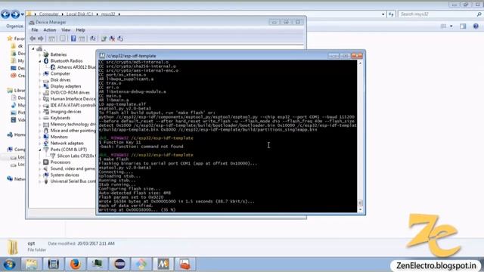The height and width of the screenshot is (272, 484).
Task: Open the File menu in Device Manager
Action: tap(35, 30)
